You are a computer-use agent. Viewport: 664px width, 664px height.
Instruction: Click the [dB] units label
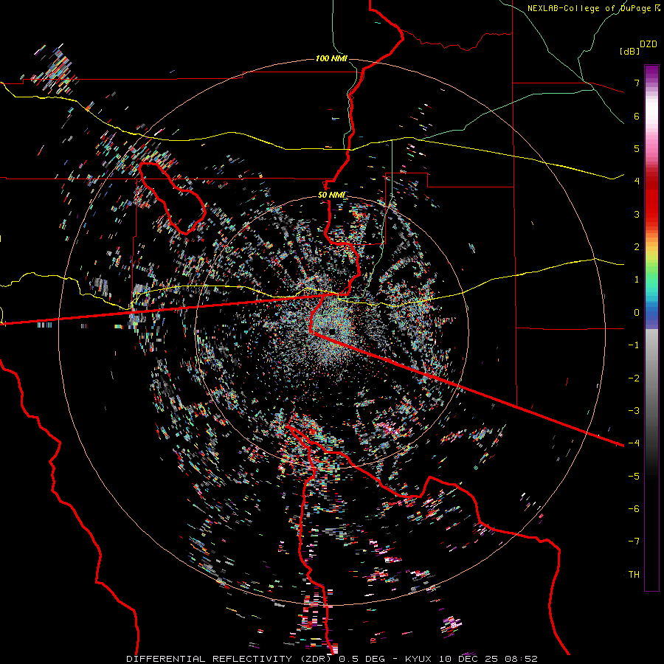coord(629,51)
